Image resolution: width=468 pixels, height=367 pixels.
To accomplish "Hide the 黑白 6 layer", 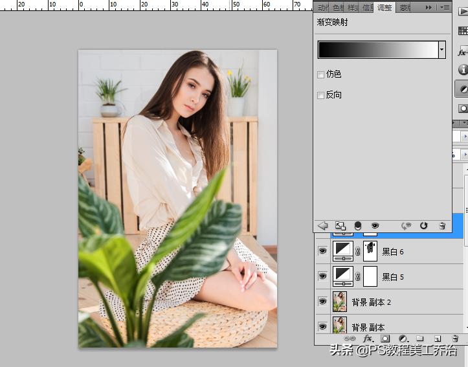I will [x=322, y=251].
